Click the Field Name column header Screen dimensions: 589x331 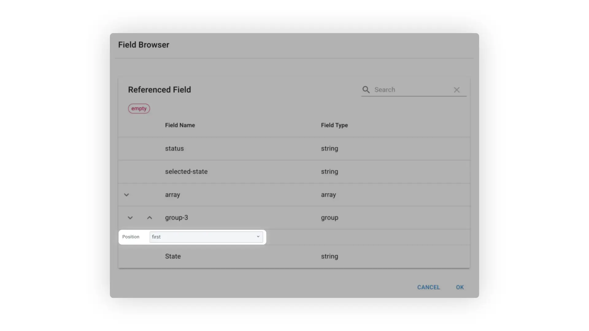[180, 125]
